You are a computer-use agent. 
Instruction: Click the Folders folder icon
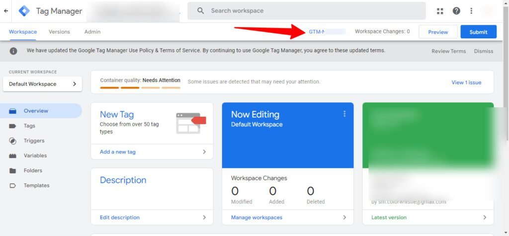coord(12,171)
